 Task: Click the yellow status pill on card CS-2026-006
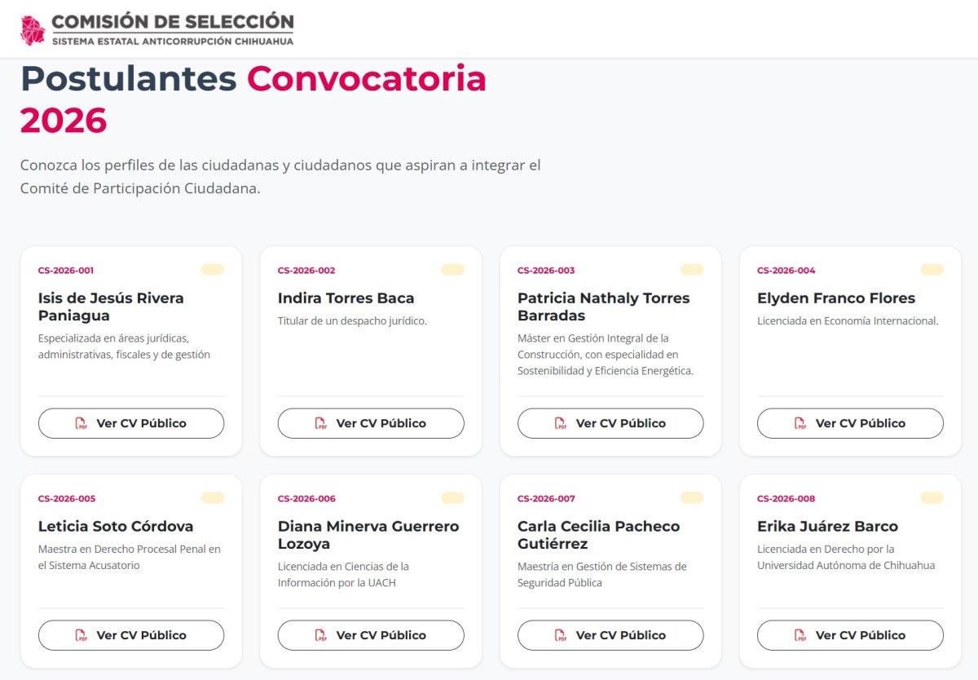(452, 498)
